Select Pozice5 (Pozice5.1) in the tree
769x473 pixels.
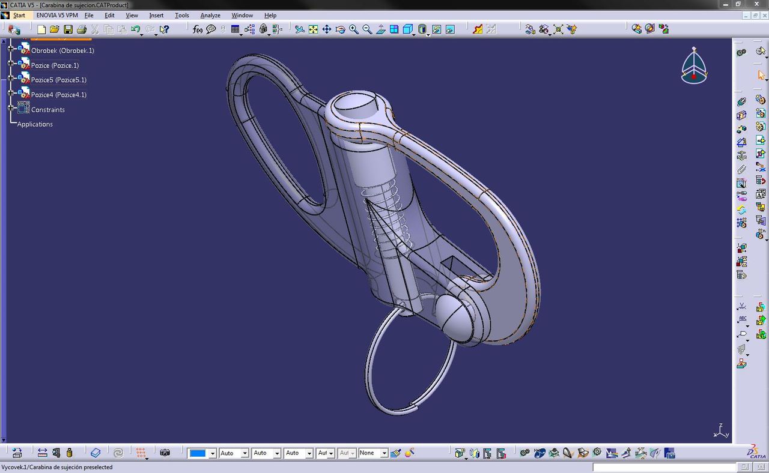tap(59, 80)
